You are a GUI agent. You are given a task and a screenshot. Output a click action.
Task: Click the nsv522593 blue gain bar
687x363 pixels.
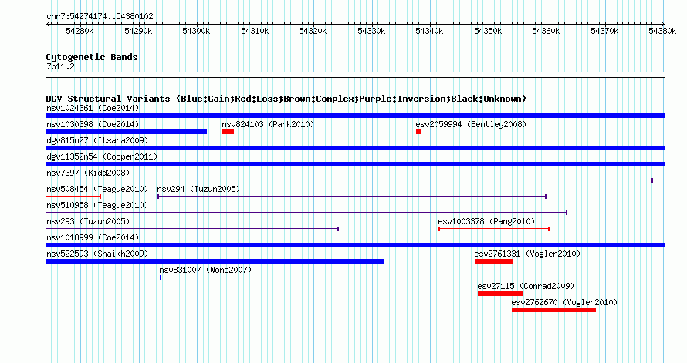215,261
